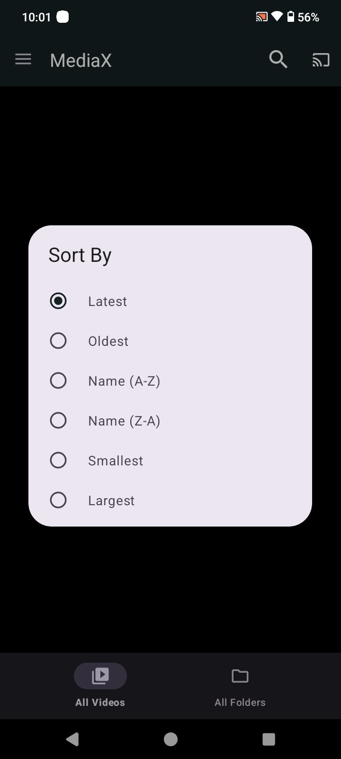Image resolution: width=341 pixels, height=759 pixels.
Task: Tap the MediaX app title
Action: click(81, 61)
